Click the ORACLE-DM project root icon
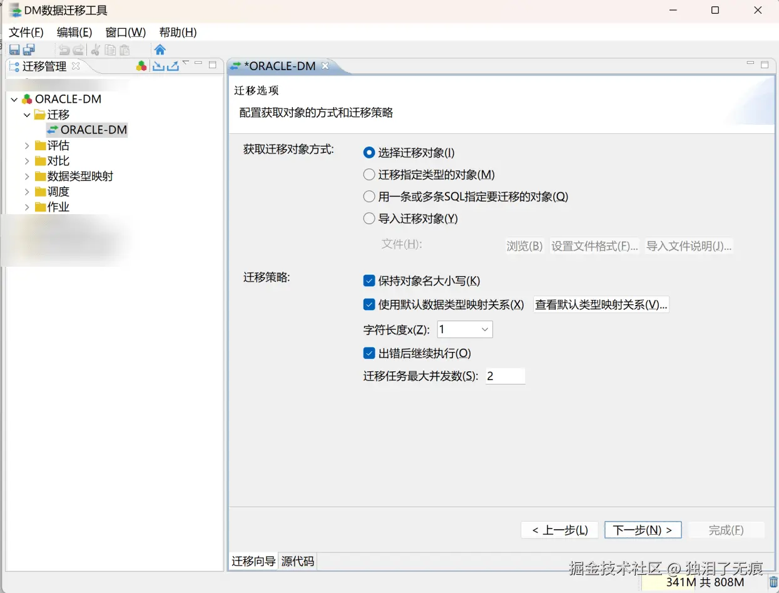Viewport: 779px width, 593px height. click(x=27, y=99)
